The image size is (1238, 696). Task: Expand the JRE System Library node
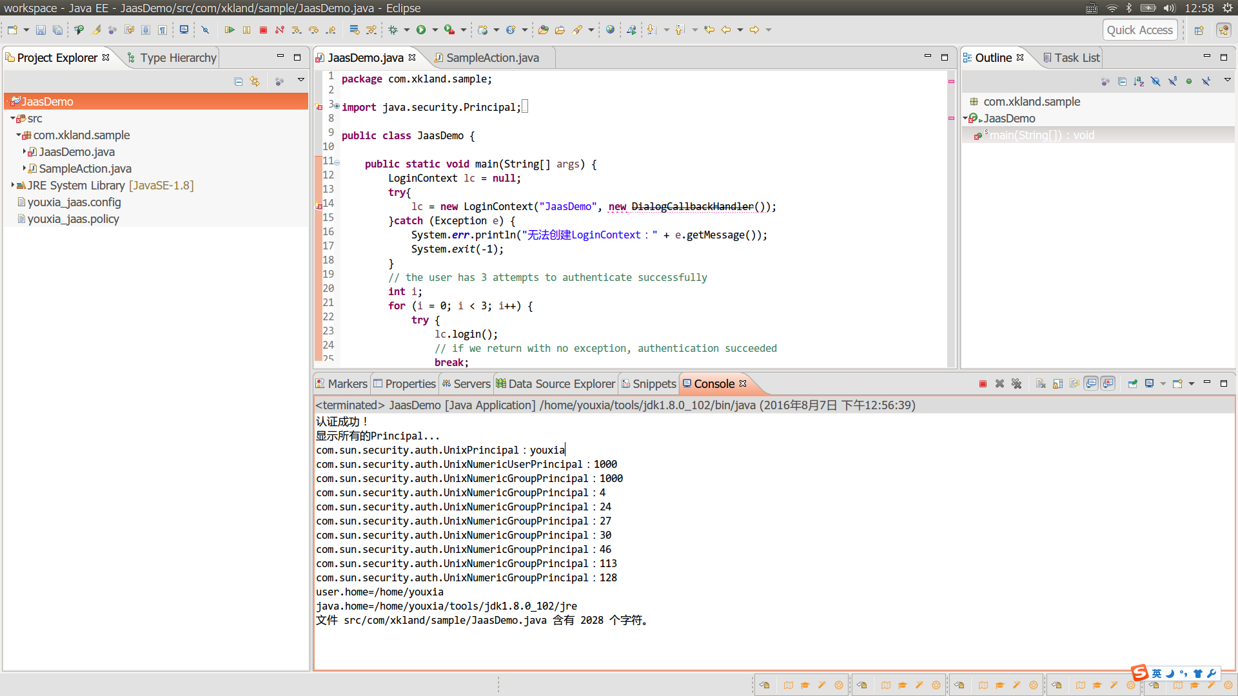[x=13, y=185]
